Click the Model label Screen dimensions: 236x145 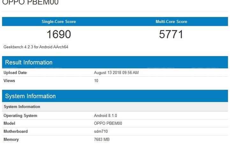point(9,123)
